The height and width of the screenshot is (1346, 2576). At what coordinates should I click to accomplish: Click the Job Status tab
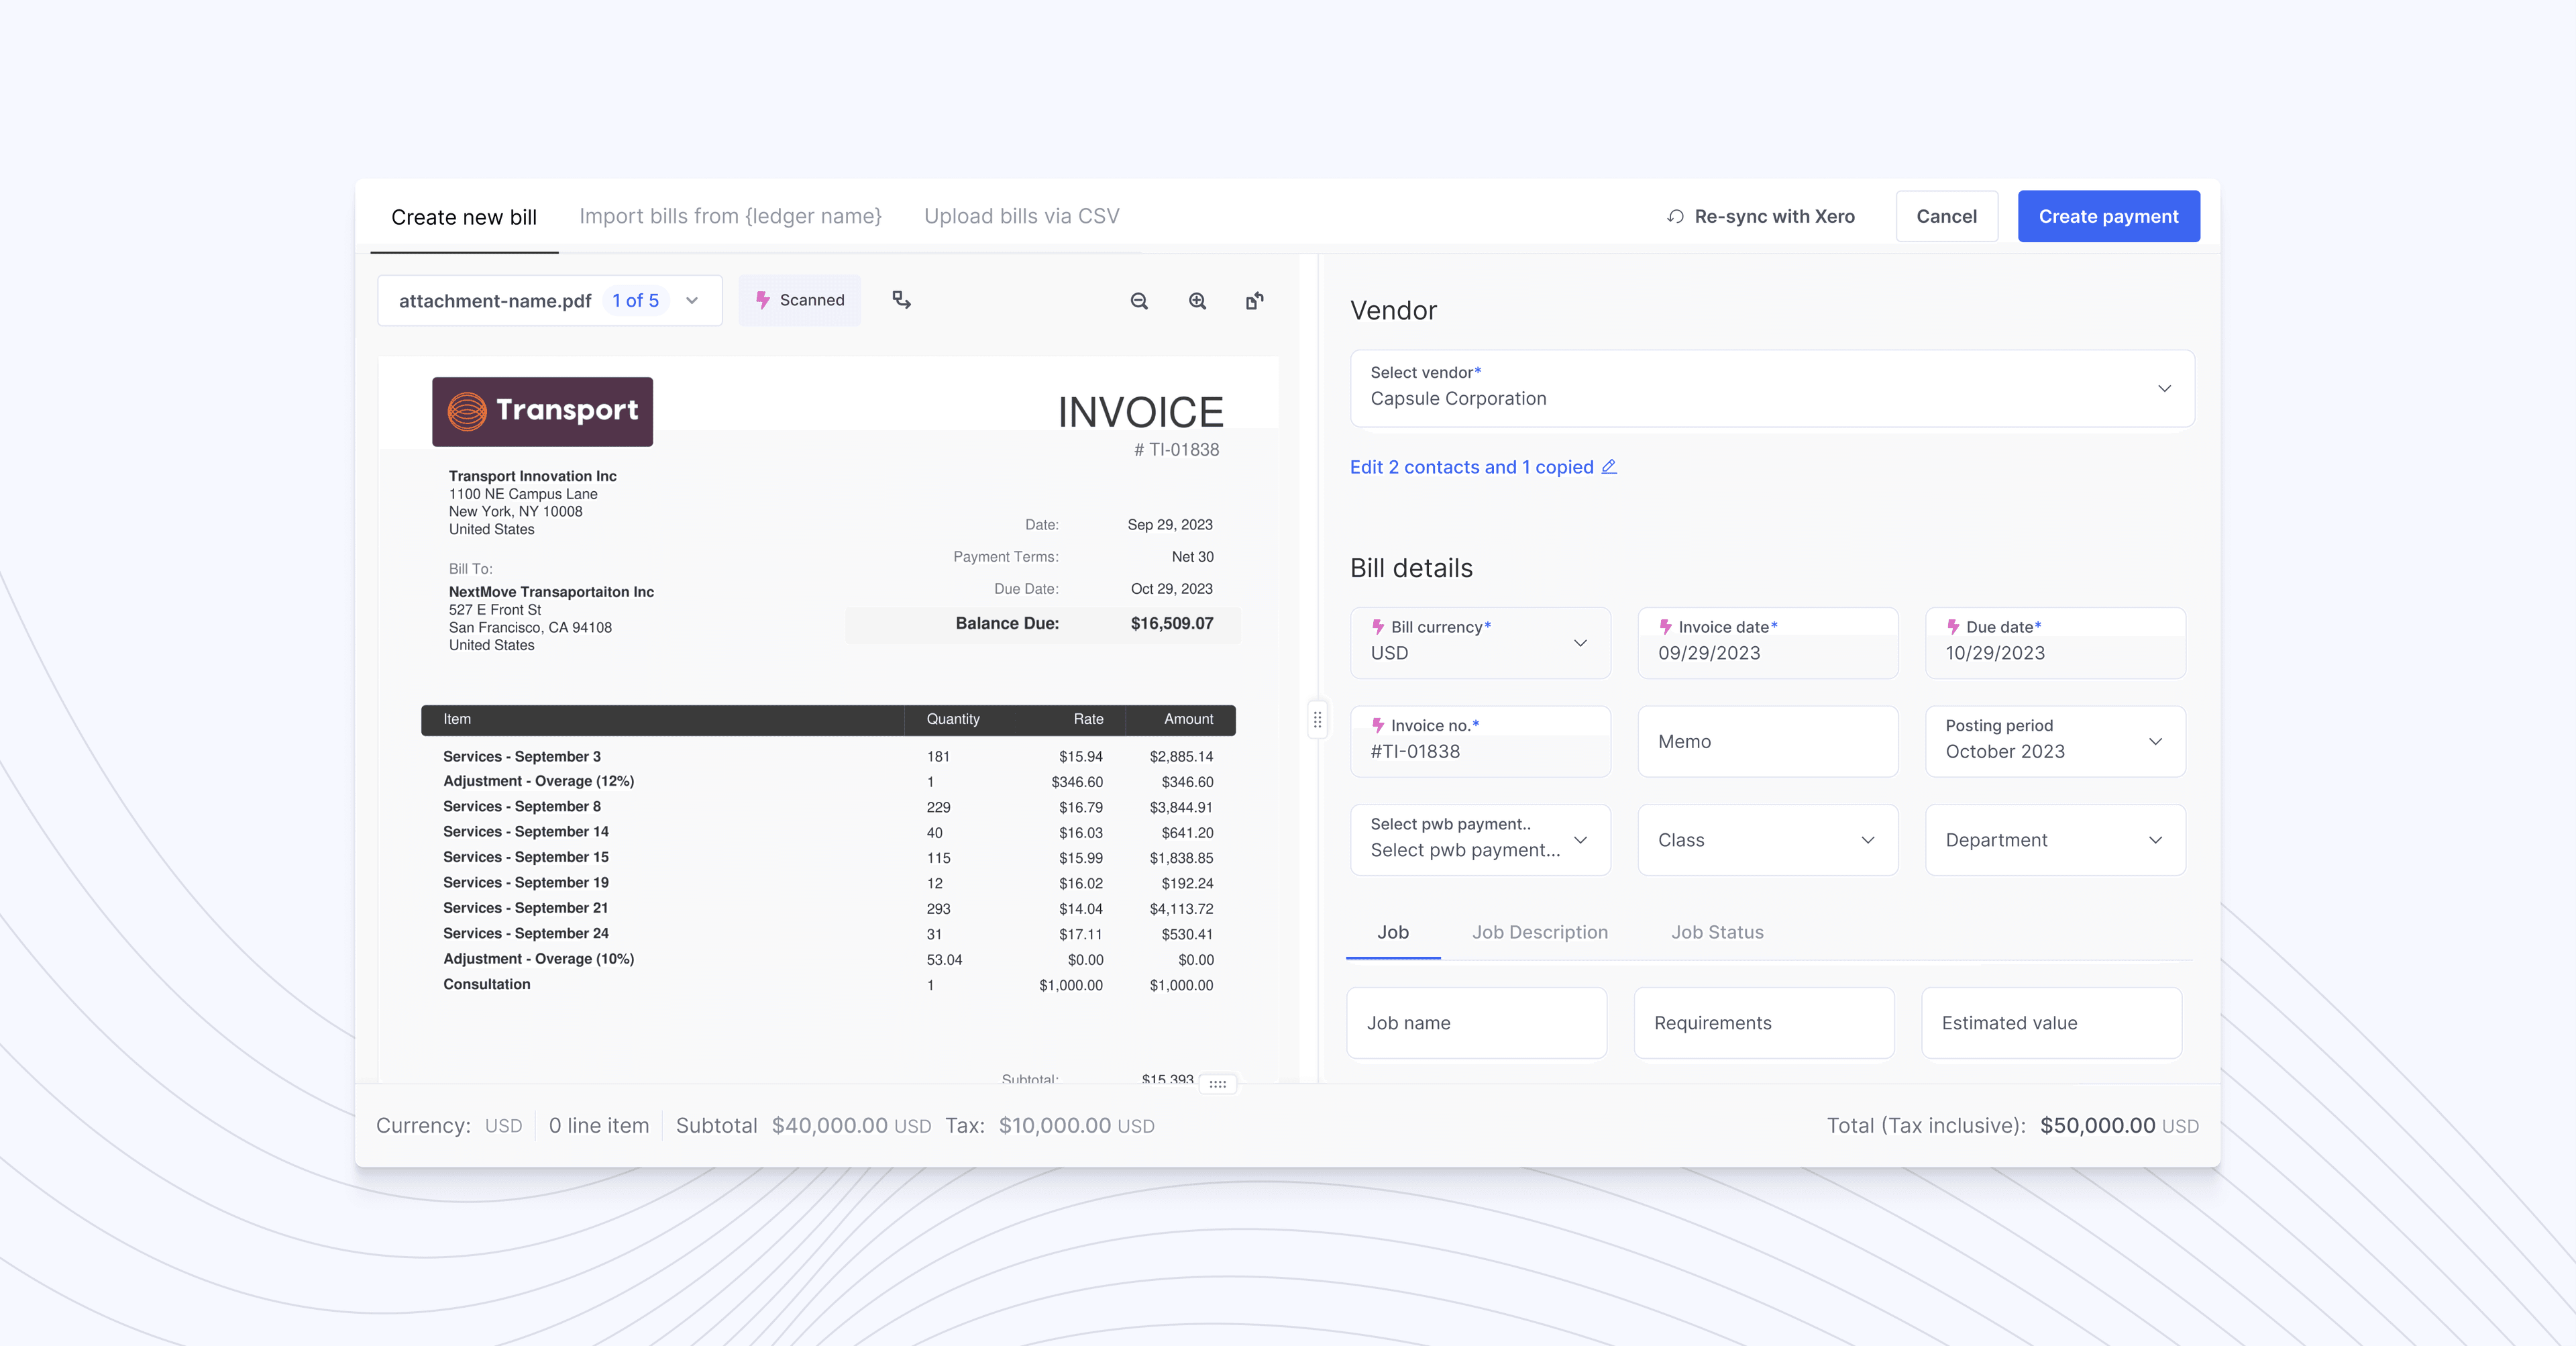point(1717,932)
